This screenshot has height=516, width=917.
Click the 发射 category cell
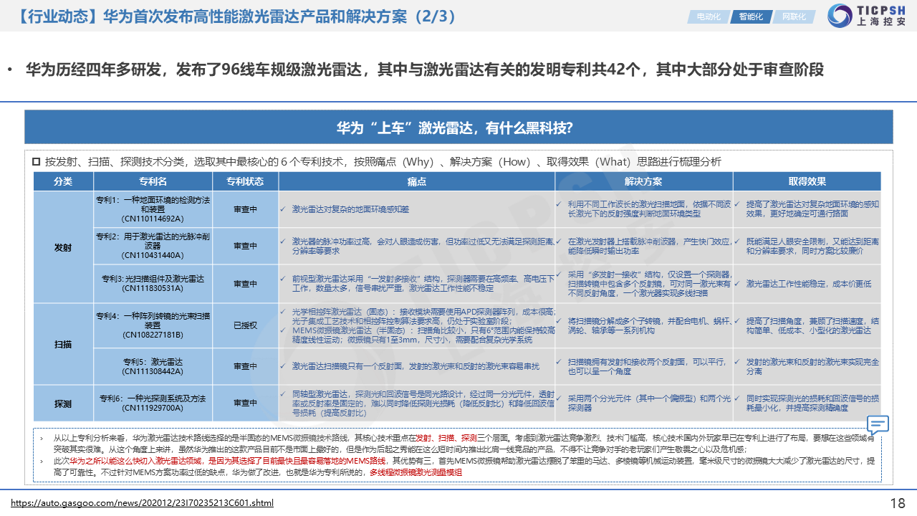[x=63, y=247]
